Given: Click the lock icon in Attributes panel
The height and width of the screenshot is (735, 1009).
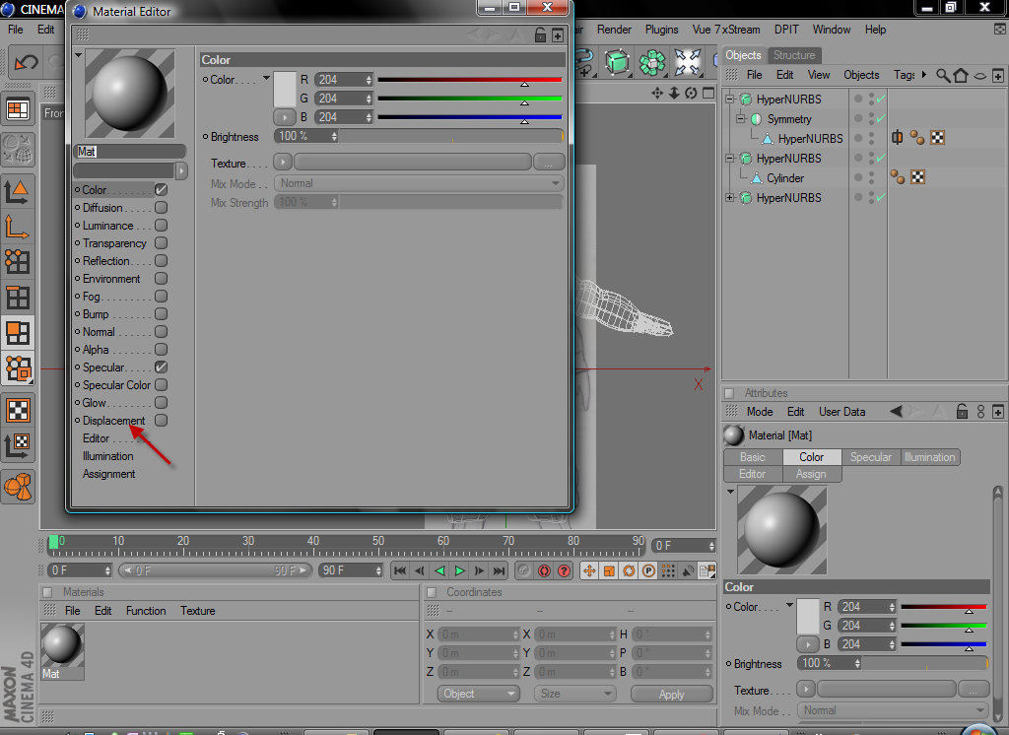Looking at the screenshot, I should coord(962,411).
